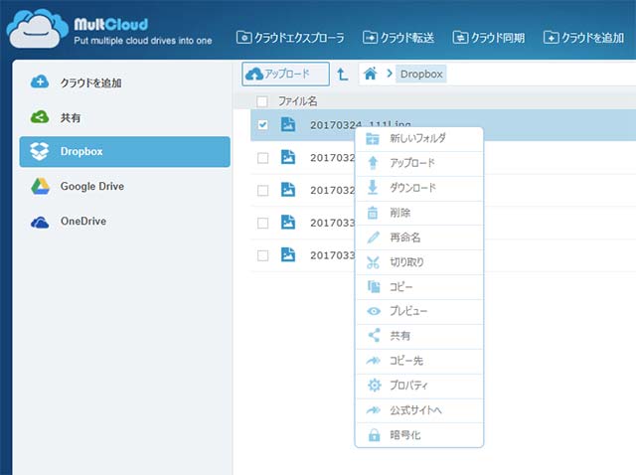Click Dropbox breadcrumb label
Screen dimensions: 636x475
[421, 74]
